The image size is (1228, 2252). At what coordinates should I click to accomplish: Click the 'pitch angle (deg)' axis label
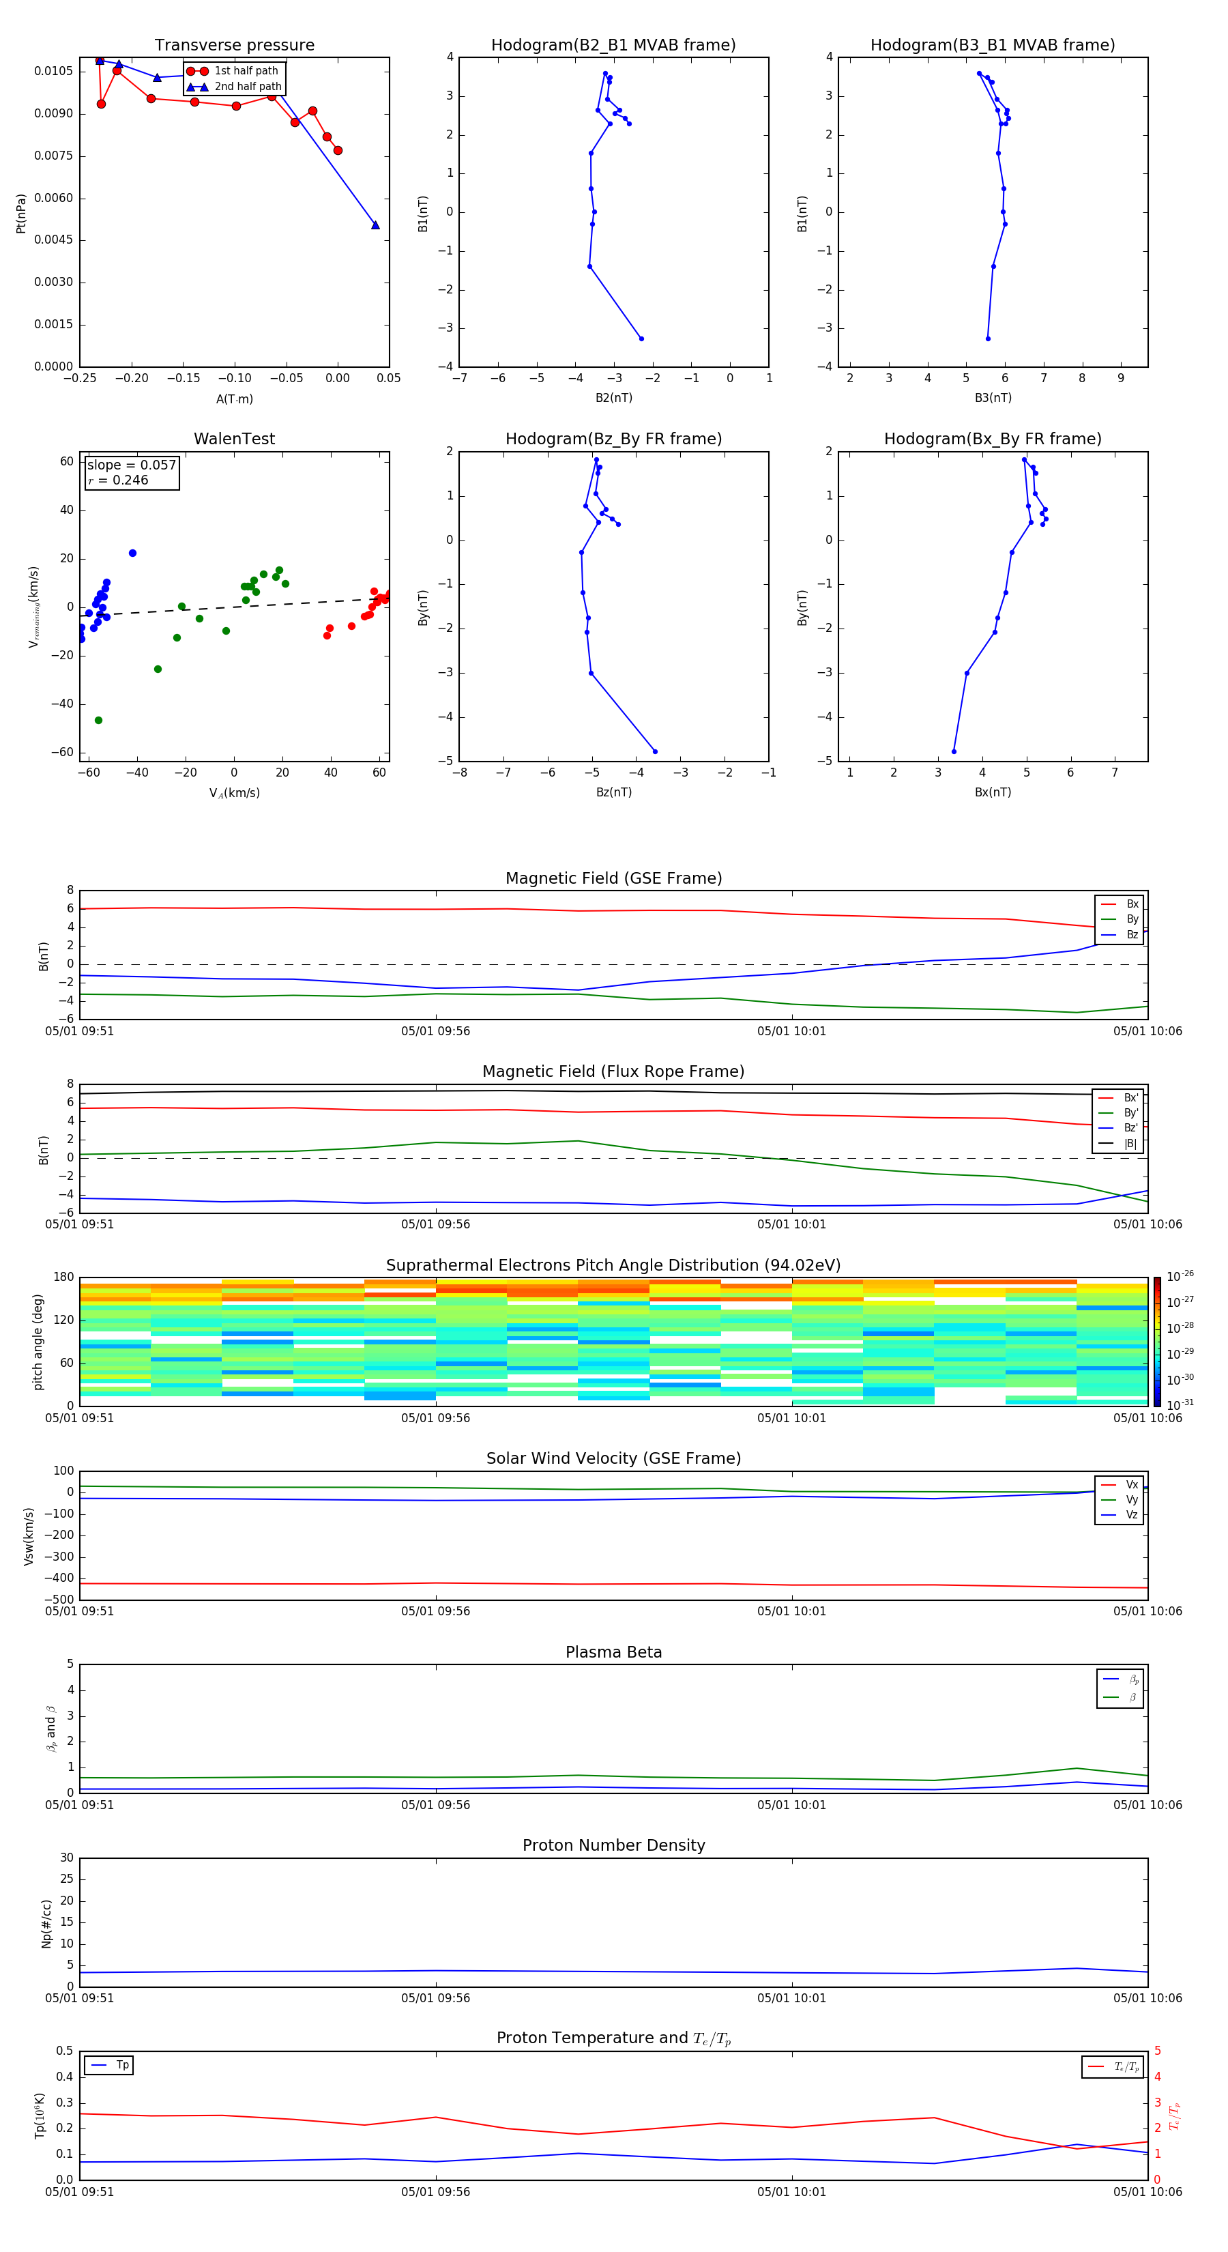(x=38, y=1342)
